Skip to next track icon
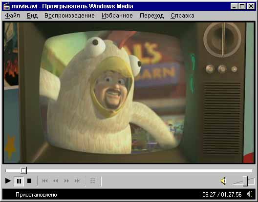This screenshot has width=258, height=202. 77,181
